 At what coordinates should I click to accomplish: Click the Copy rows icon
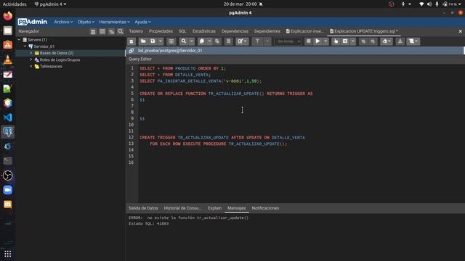(202, 41)
